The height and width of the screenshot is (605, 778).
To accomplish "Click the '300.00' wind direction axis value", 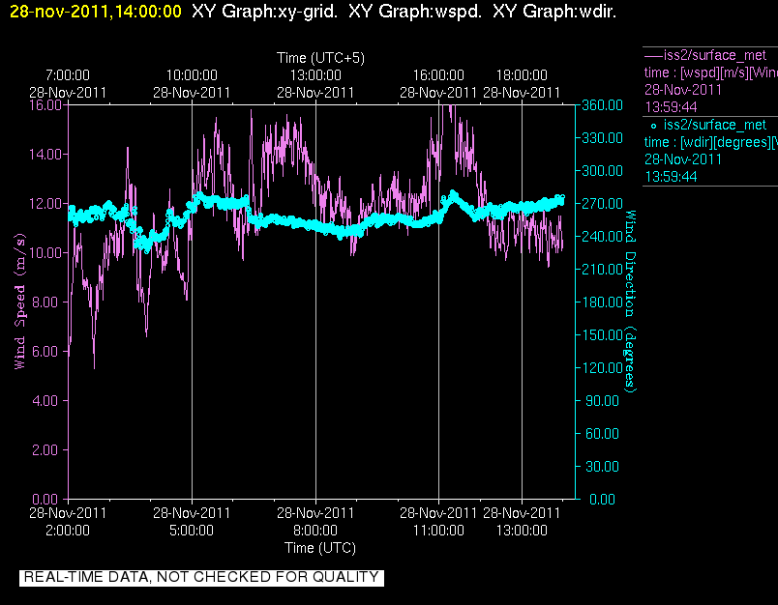I will tap(602, 170).
